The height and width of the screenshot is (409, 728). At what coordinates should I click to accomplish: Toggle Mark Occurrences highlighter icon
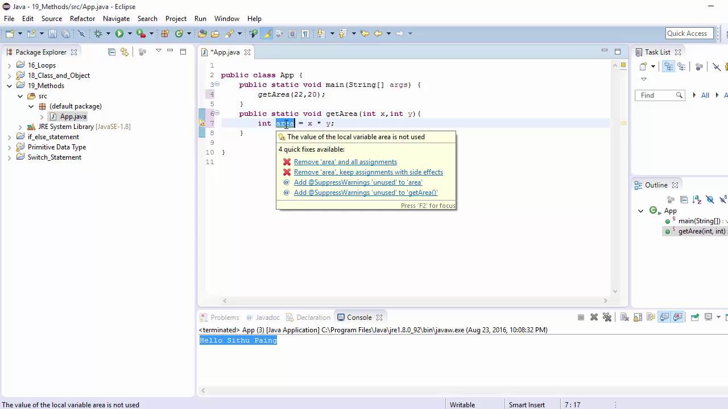268,34
